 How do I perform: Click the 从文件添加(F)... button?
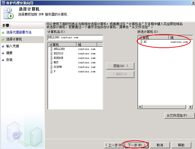pyautogui.click(x=179, y=116)
